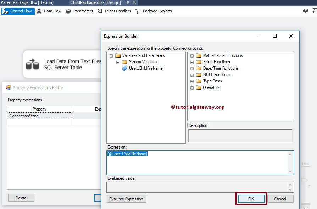This screenshot has width=317, height=209.
Task: Collapse the Variables and Parameters node
Action: coord(111,55)
